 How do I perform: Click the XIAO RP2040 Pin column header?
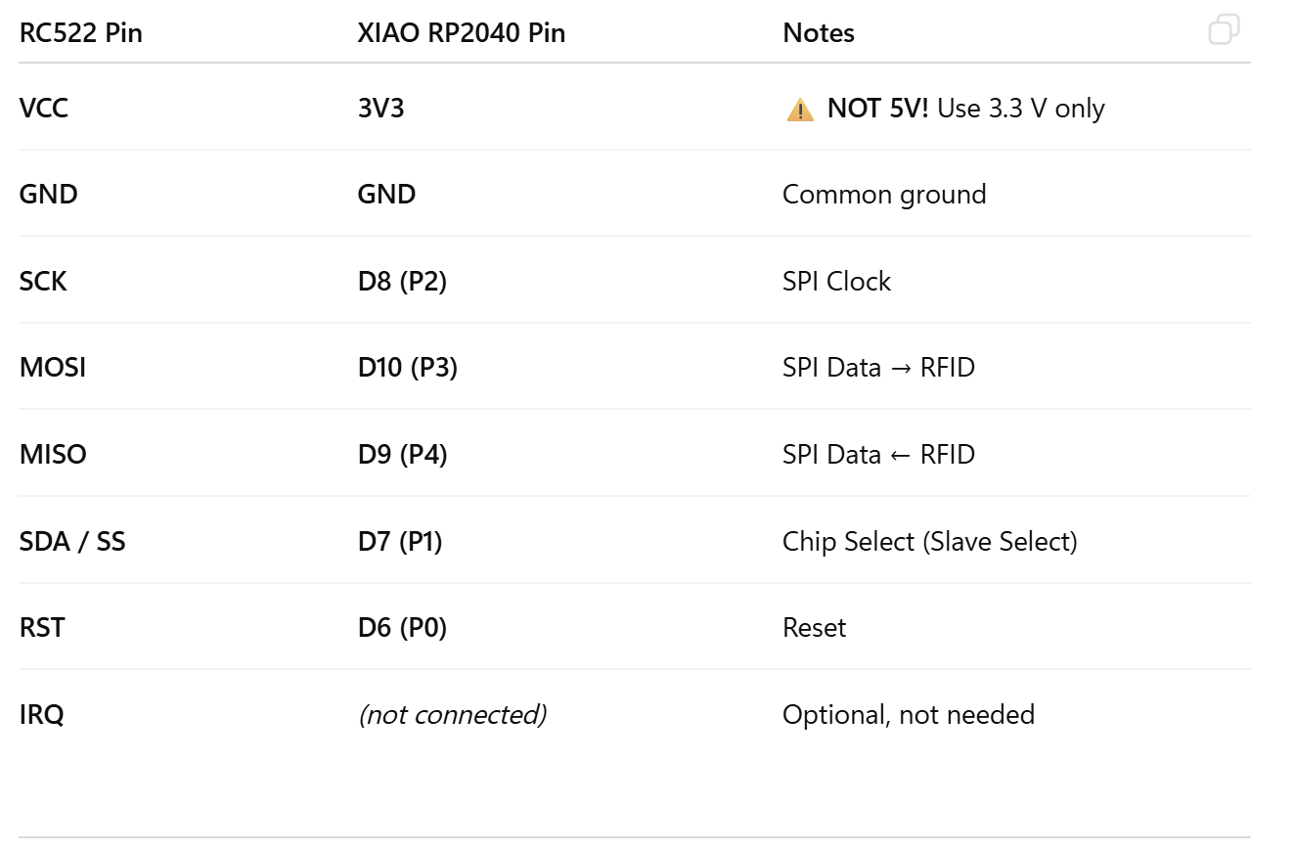(x=461, y=33)
